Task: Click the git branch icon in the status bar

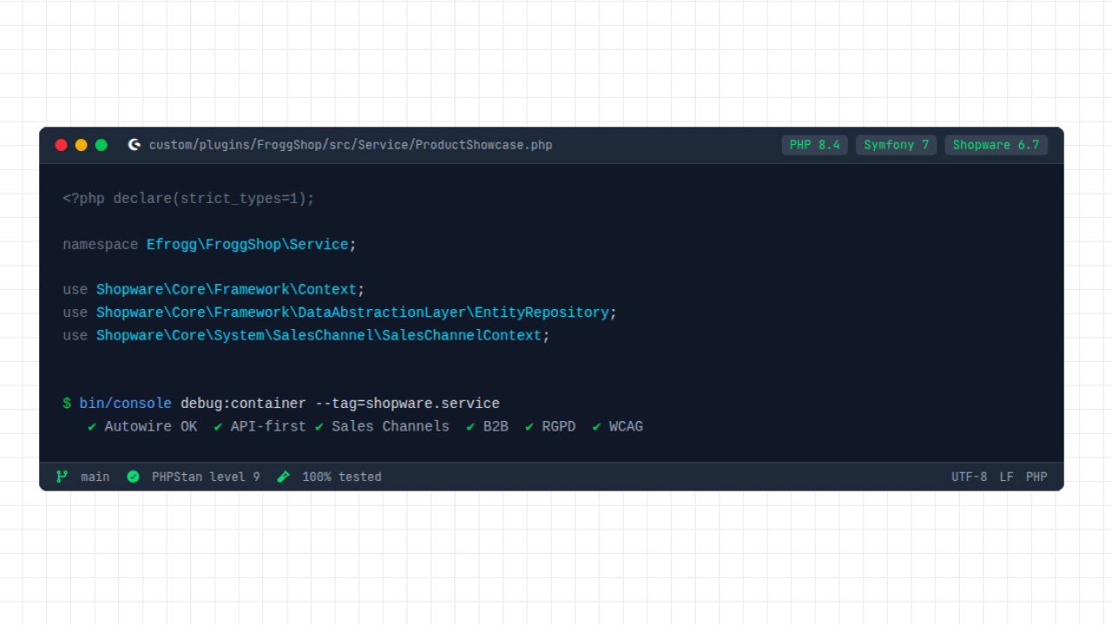Action: pos(61,476)
